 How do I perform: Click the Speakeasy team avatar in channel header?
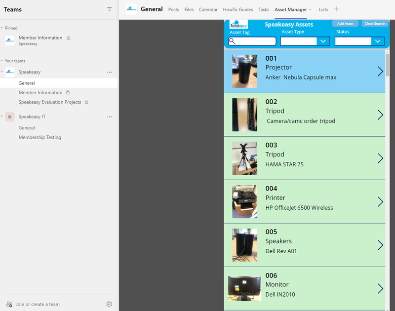click(131, 9)
